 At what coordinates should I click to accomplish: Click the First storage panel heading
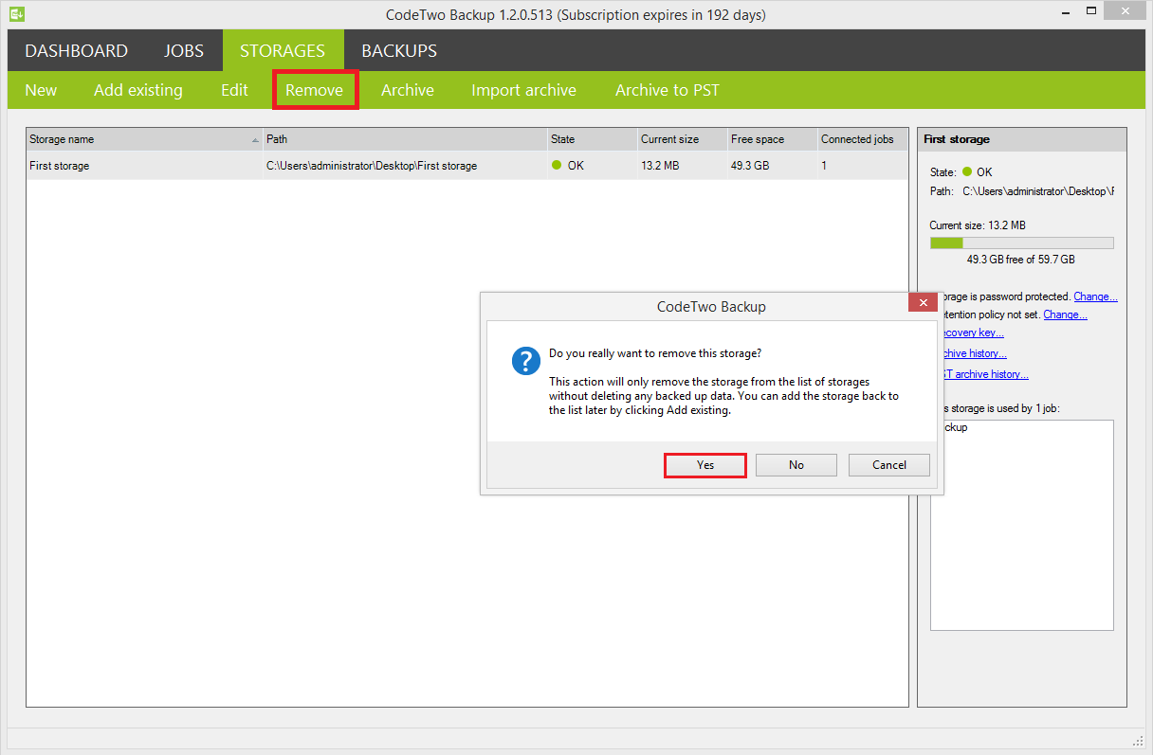click(957, 139)
